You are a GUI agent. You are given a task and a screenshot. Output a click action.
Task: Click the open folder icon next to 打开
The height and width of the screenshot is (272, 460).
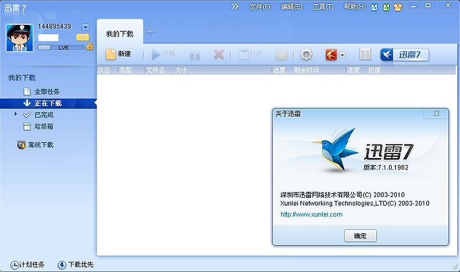click(x=281, y=54)
